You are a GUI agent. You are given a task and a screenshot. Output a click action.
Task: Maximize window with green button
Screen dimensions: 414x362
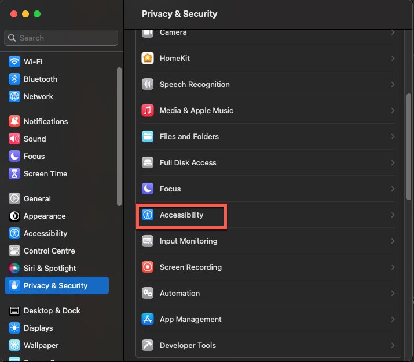pyautogui.click(x=37, y=14)
